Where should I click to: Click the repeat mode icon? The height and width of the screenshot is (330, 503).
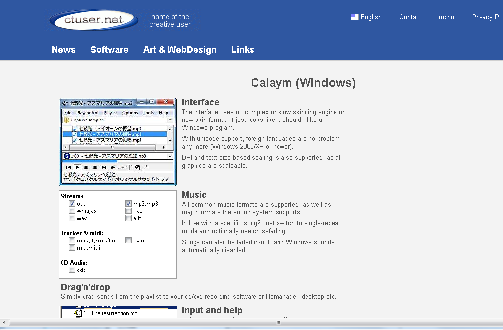(138, 167)
